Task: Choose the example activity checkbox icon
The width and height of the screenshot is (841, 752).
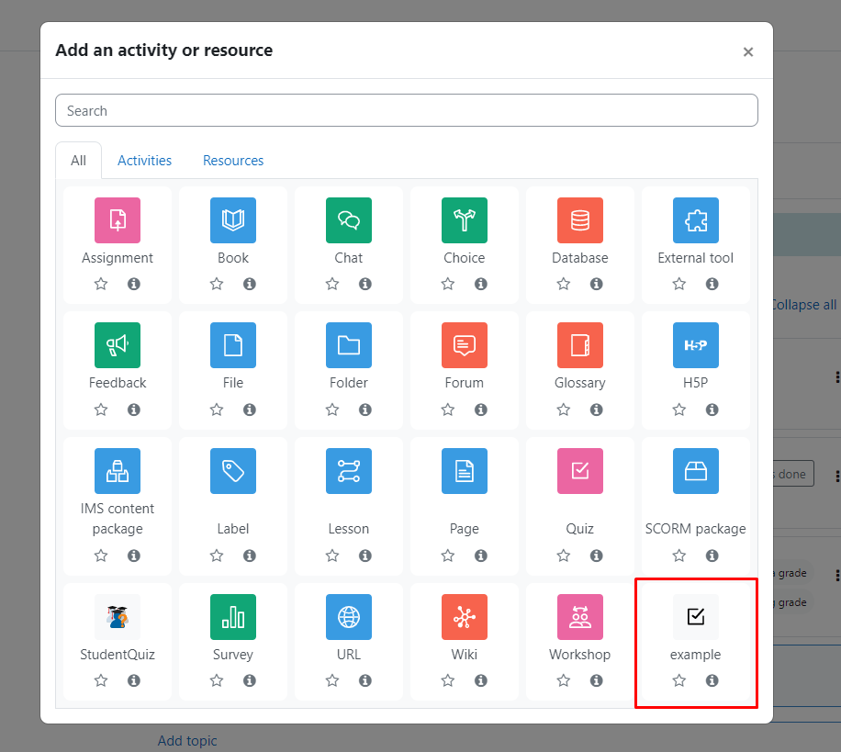Action: click(x=696, y=617)
